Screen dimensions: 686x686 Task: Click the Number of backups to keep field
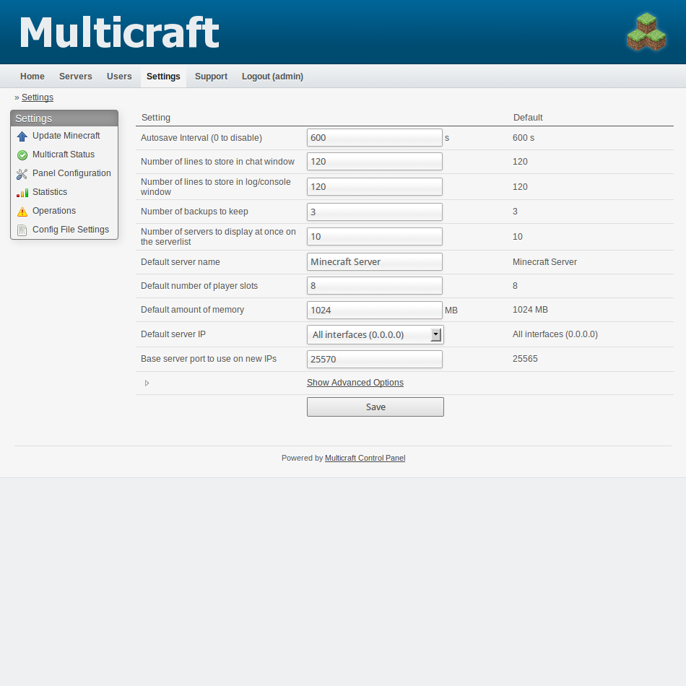point(375,212)
